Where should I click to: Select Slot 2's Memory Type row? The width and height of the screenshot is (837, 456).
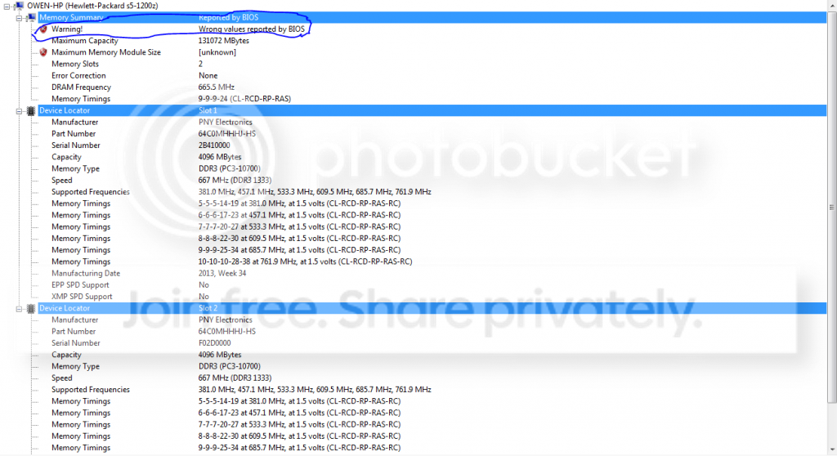432,366
